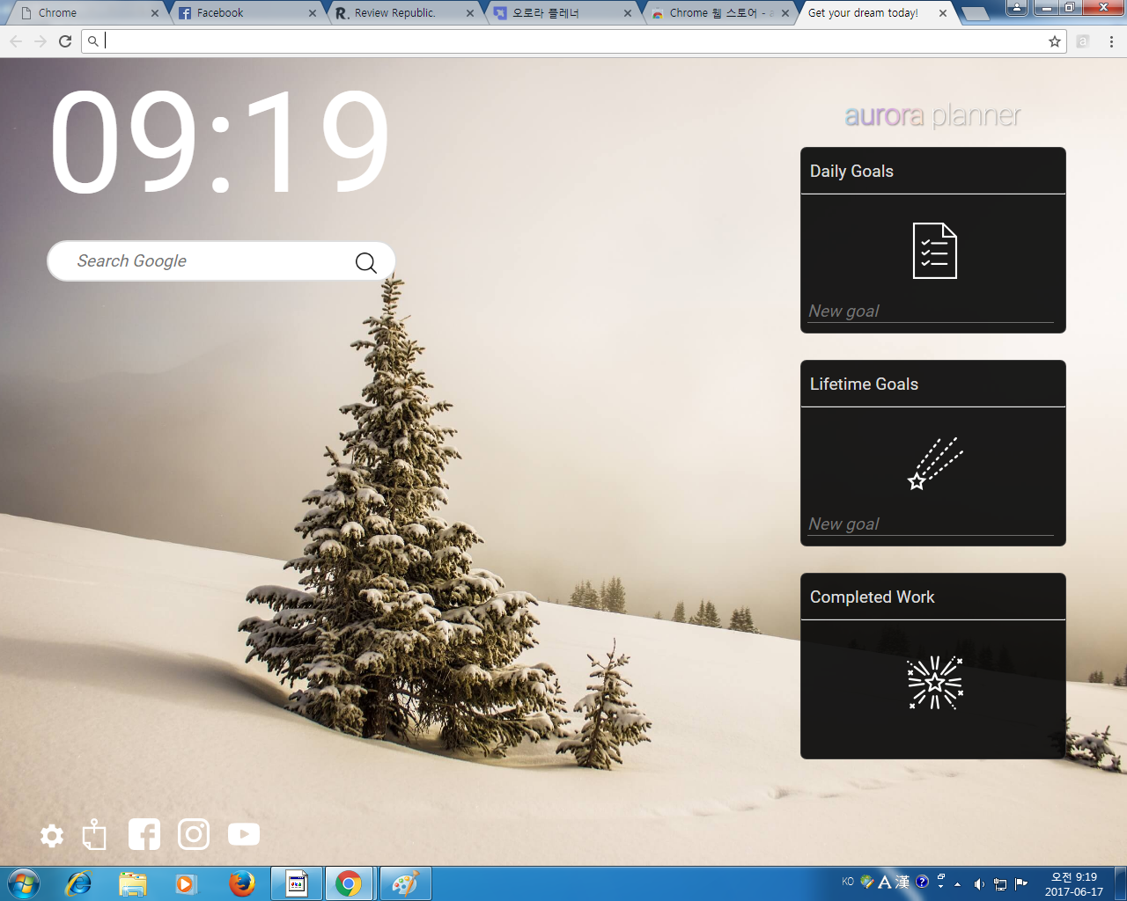Launch Windows Media Player from taskbar
Viewport: 1127px width, 901px height.
click(186, 883)
